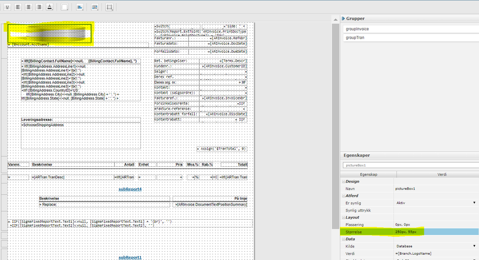
Task: Select the Forfallsdato: label
Action: coord(171,52)
